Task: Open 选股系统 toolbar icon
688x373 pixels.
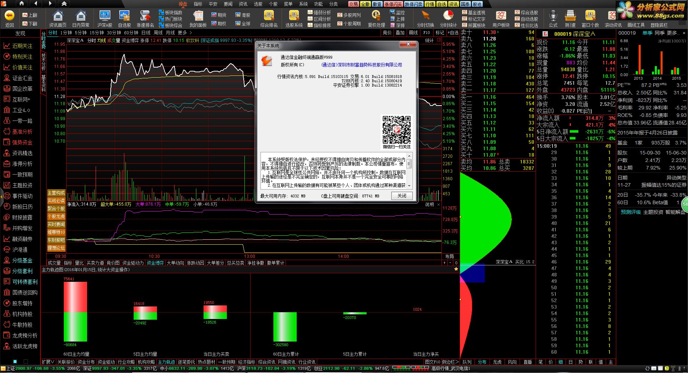Action: point(294,16)
